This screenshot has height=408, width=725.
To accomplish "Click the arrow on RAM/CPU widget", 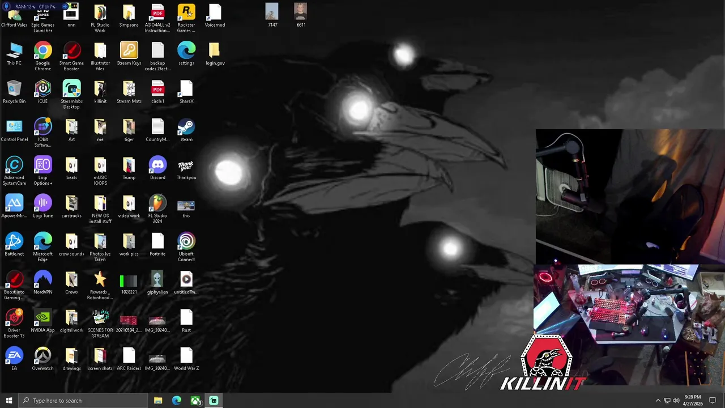I will click(x=65, y=7).
